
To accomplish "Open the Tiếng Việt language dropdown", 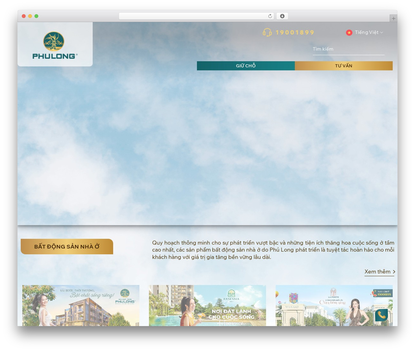I will tap(369, 32).
